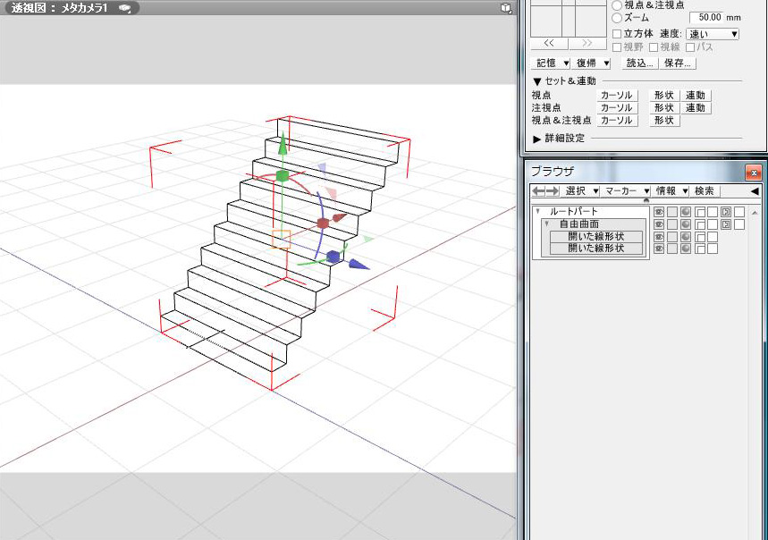Collapse the ルートパート tree node

pos(538,212)
